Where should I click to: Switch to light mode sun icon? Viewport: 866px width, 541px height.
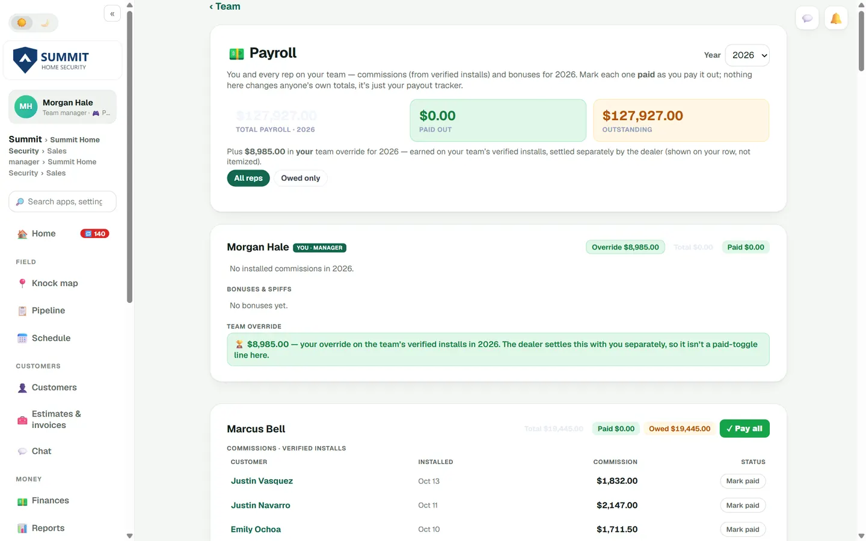click(22, 23)
